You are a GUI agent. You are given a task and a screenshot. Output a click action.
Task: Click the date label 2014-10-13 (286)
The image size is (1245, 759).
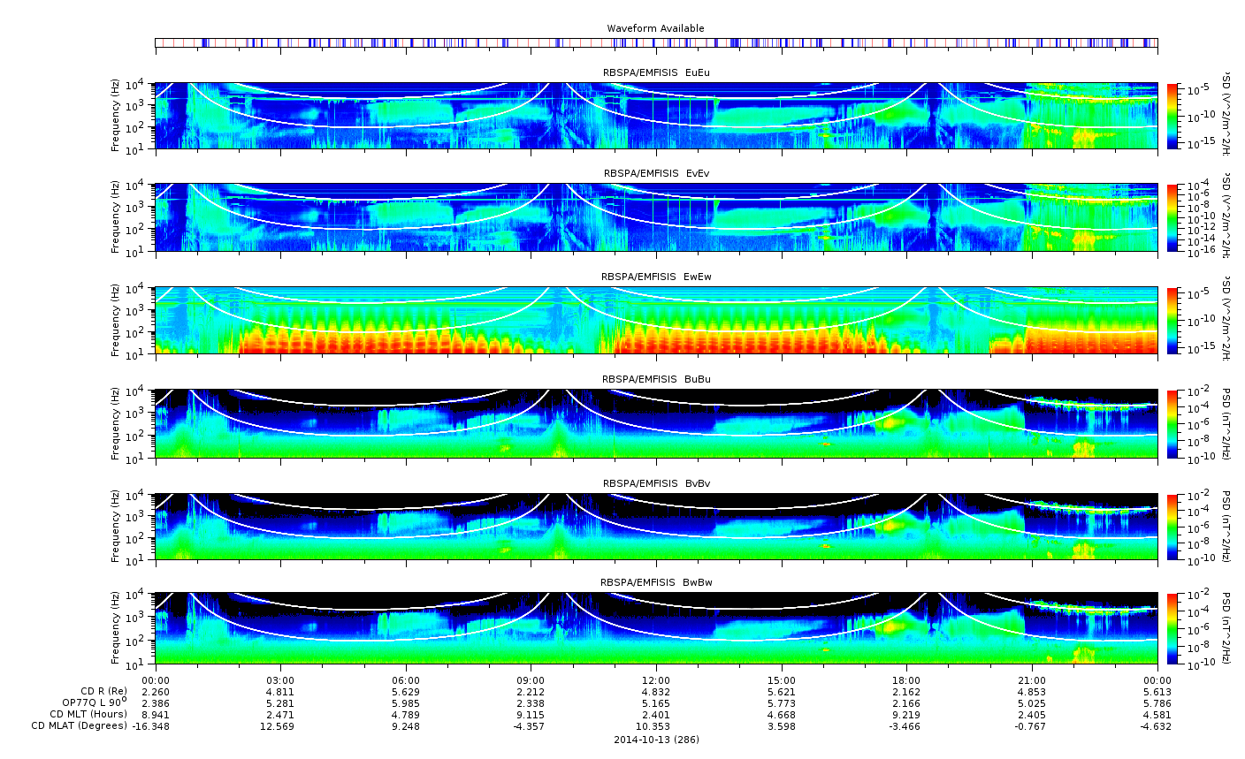[656, 739]
